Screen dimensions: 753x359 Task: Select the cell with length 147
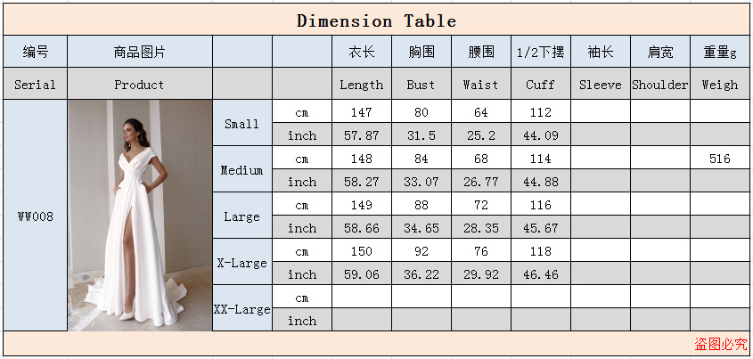pos(361,112)
